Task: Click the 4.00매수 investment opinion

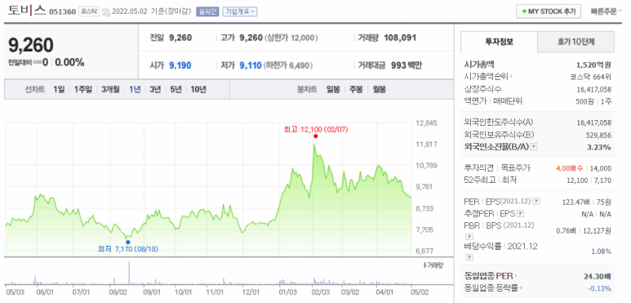Action: (570, 168)
